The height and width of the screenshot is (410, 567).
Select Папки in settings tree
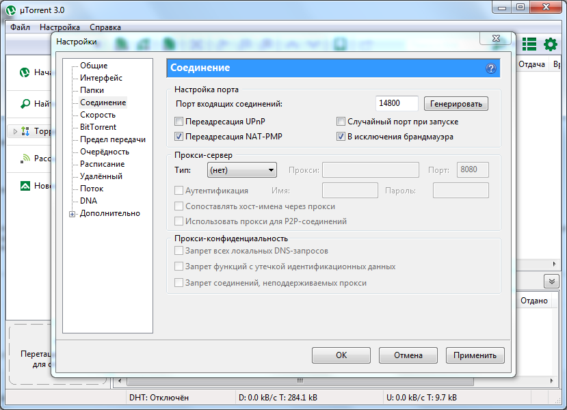click(92, 90)
